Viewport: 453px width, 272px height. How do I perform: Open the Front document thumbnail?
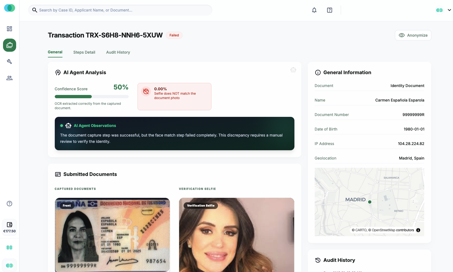[x=112, y=235]
